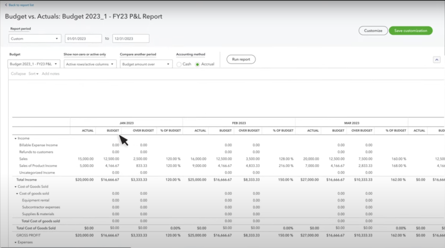This screenshot has height=248, width=445.
Task: Click the Run report button
Action: [x=241, y=60]
